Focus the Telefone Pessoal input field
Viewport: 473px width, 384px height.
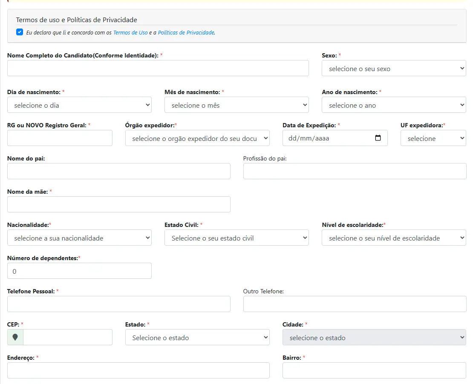click(x=118, y=304)
